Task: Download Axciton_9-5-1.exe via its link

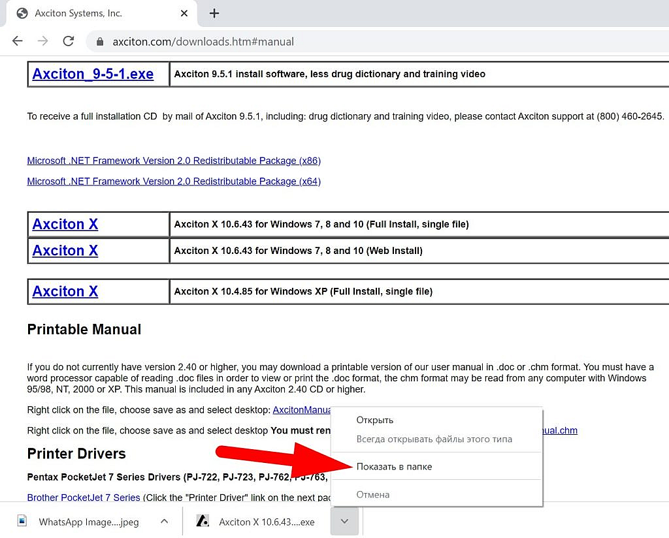Action: pos(93,74)
